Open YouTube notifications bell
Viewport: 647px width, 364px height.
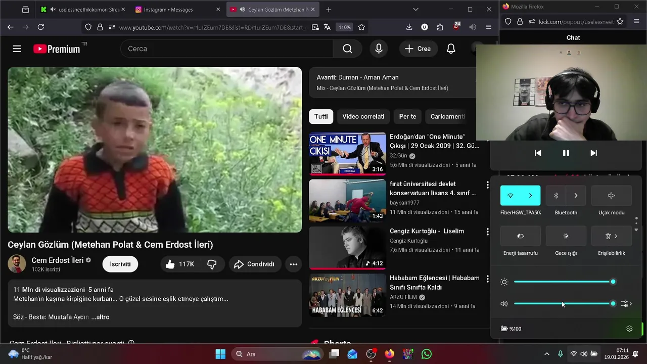[451, 49]
